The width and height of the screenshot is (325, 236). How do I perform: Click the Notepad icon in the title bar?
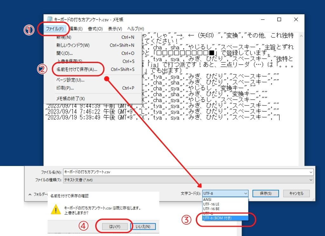point(49,19)
